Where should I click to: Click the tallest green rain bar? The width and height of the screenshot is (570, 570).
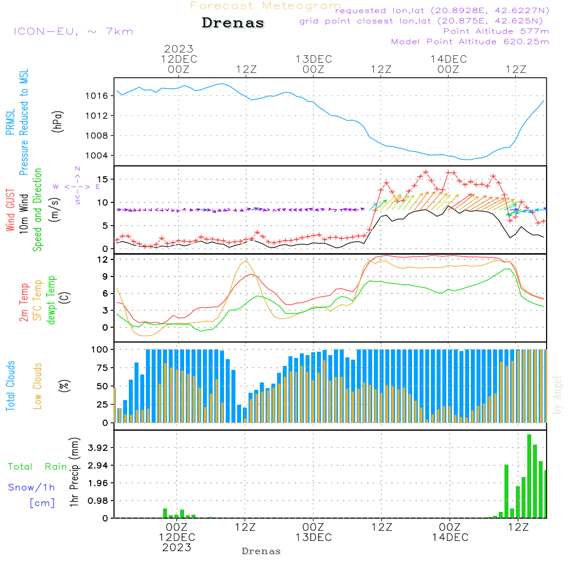point(530,476)
